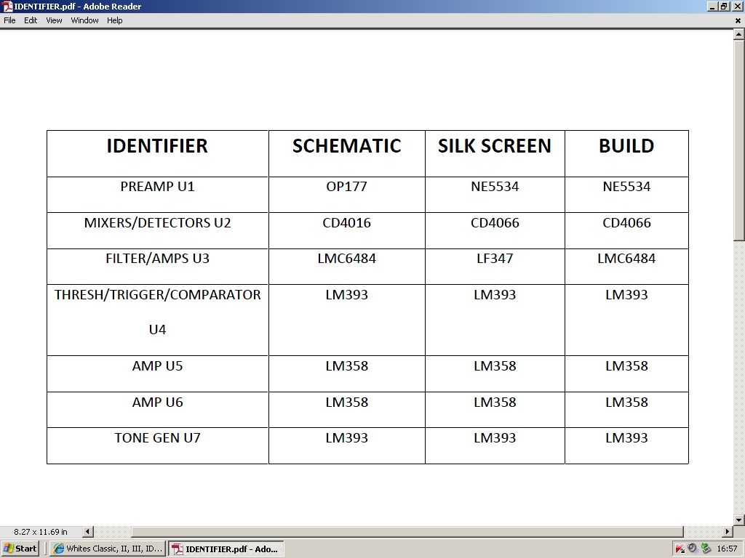The width and height of the screenshot is (745, 558).
Task: Click CD4066 in the Silk Screen column
Action: point(495,222)
